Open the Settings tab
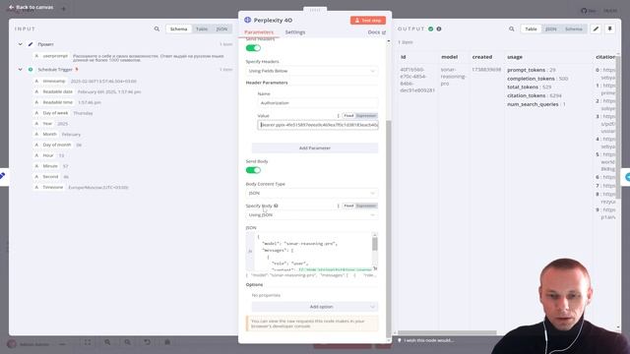Image resolution: width=630 pixels, height=354 pixels. click(x=295, y=32)
